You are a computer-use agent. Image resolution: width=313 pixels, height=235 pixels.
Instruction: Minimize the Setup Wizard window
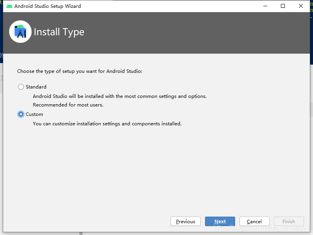tap(265, 6)
